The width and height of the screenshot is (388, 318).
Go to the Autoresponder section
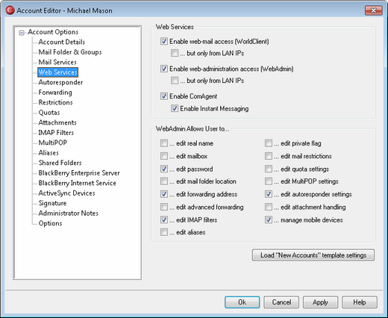coord(60,82)
